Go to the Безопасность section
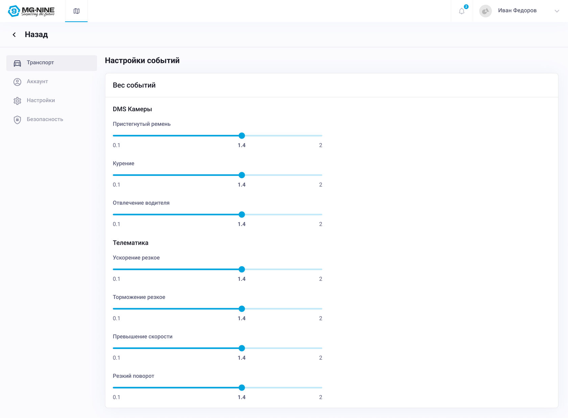 click(x=45, y=119)
